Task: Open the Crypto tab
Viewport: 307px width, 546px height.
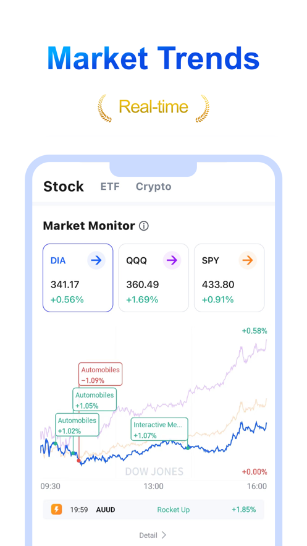Action: pyautogui.click(x=153, y=187)
